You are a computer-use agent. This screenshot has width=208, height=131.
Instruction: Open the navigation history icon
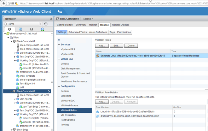[46, 24]
